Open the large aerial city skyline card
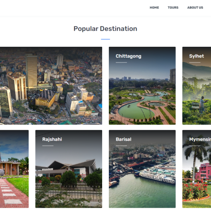The image size is (211, 211). tap(51, 86)
